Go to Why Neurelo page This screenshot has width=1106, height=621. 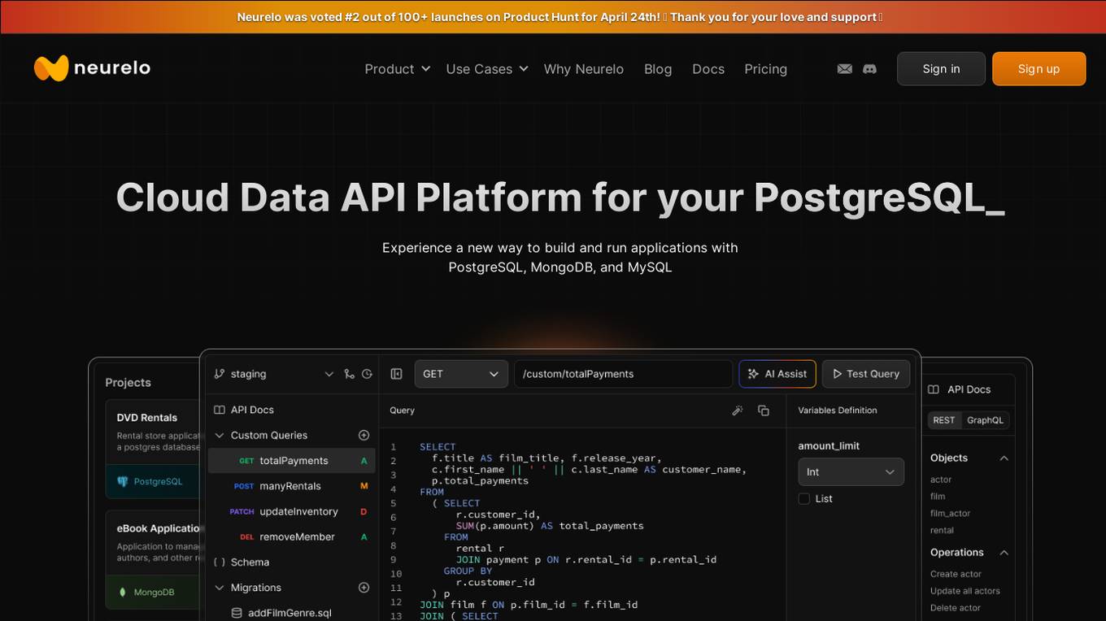click(x=584, y=69)
